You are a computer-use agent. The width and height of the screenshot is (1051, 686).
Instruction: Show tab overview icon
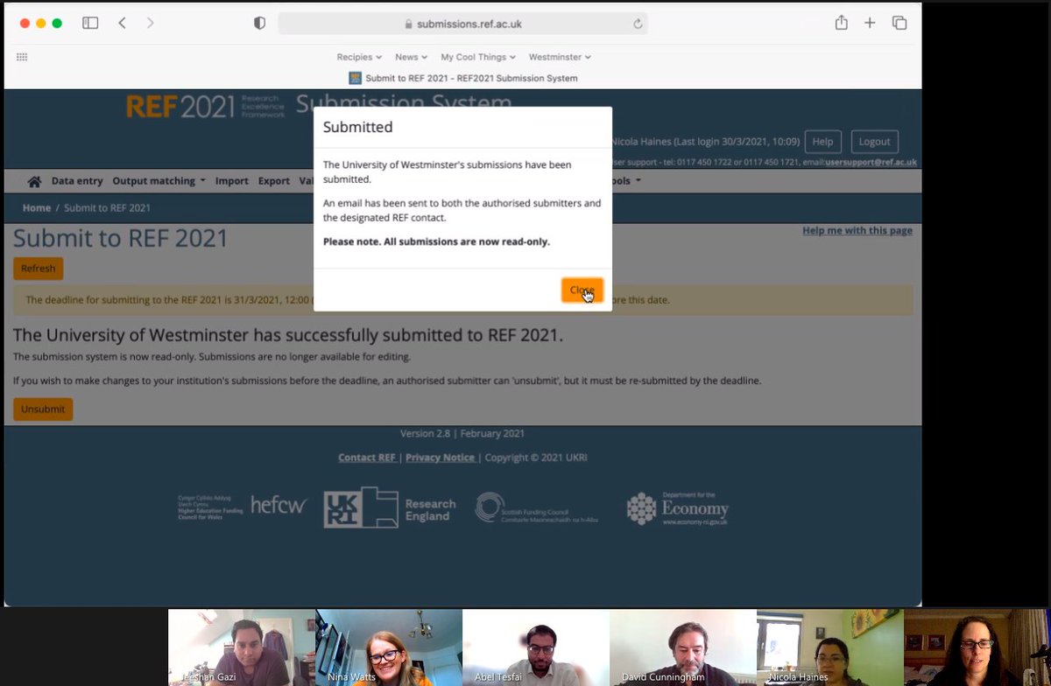click(x=899, y=24)
